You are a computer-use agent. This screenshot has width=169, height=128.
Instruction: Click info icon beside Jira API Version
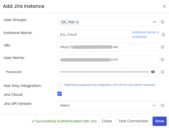coord(162,105)
